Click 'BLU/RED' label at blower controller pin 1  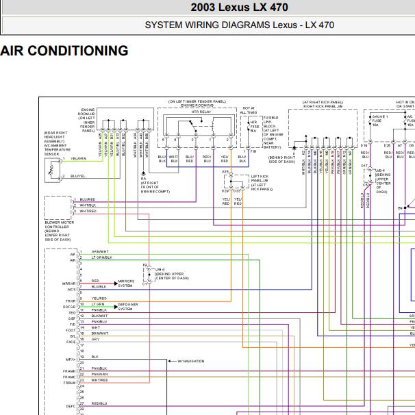[88, 199]
